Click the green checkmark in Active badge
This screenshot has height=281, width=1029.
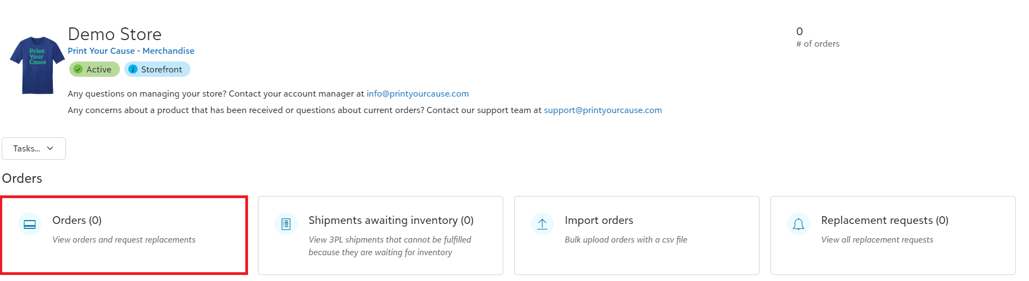(78, 69)
